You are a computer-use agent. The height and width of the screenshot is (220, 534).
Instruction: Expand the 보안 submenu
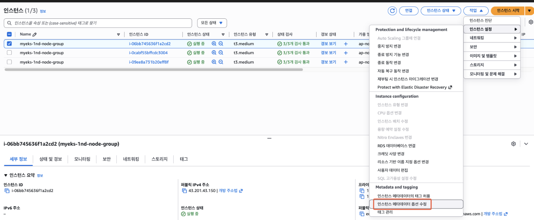coord(492,47)
